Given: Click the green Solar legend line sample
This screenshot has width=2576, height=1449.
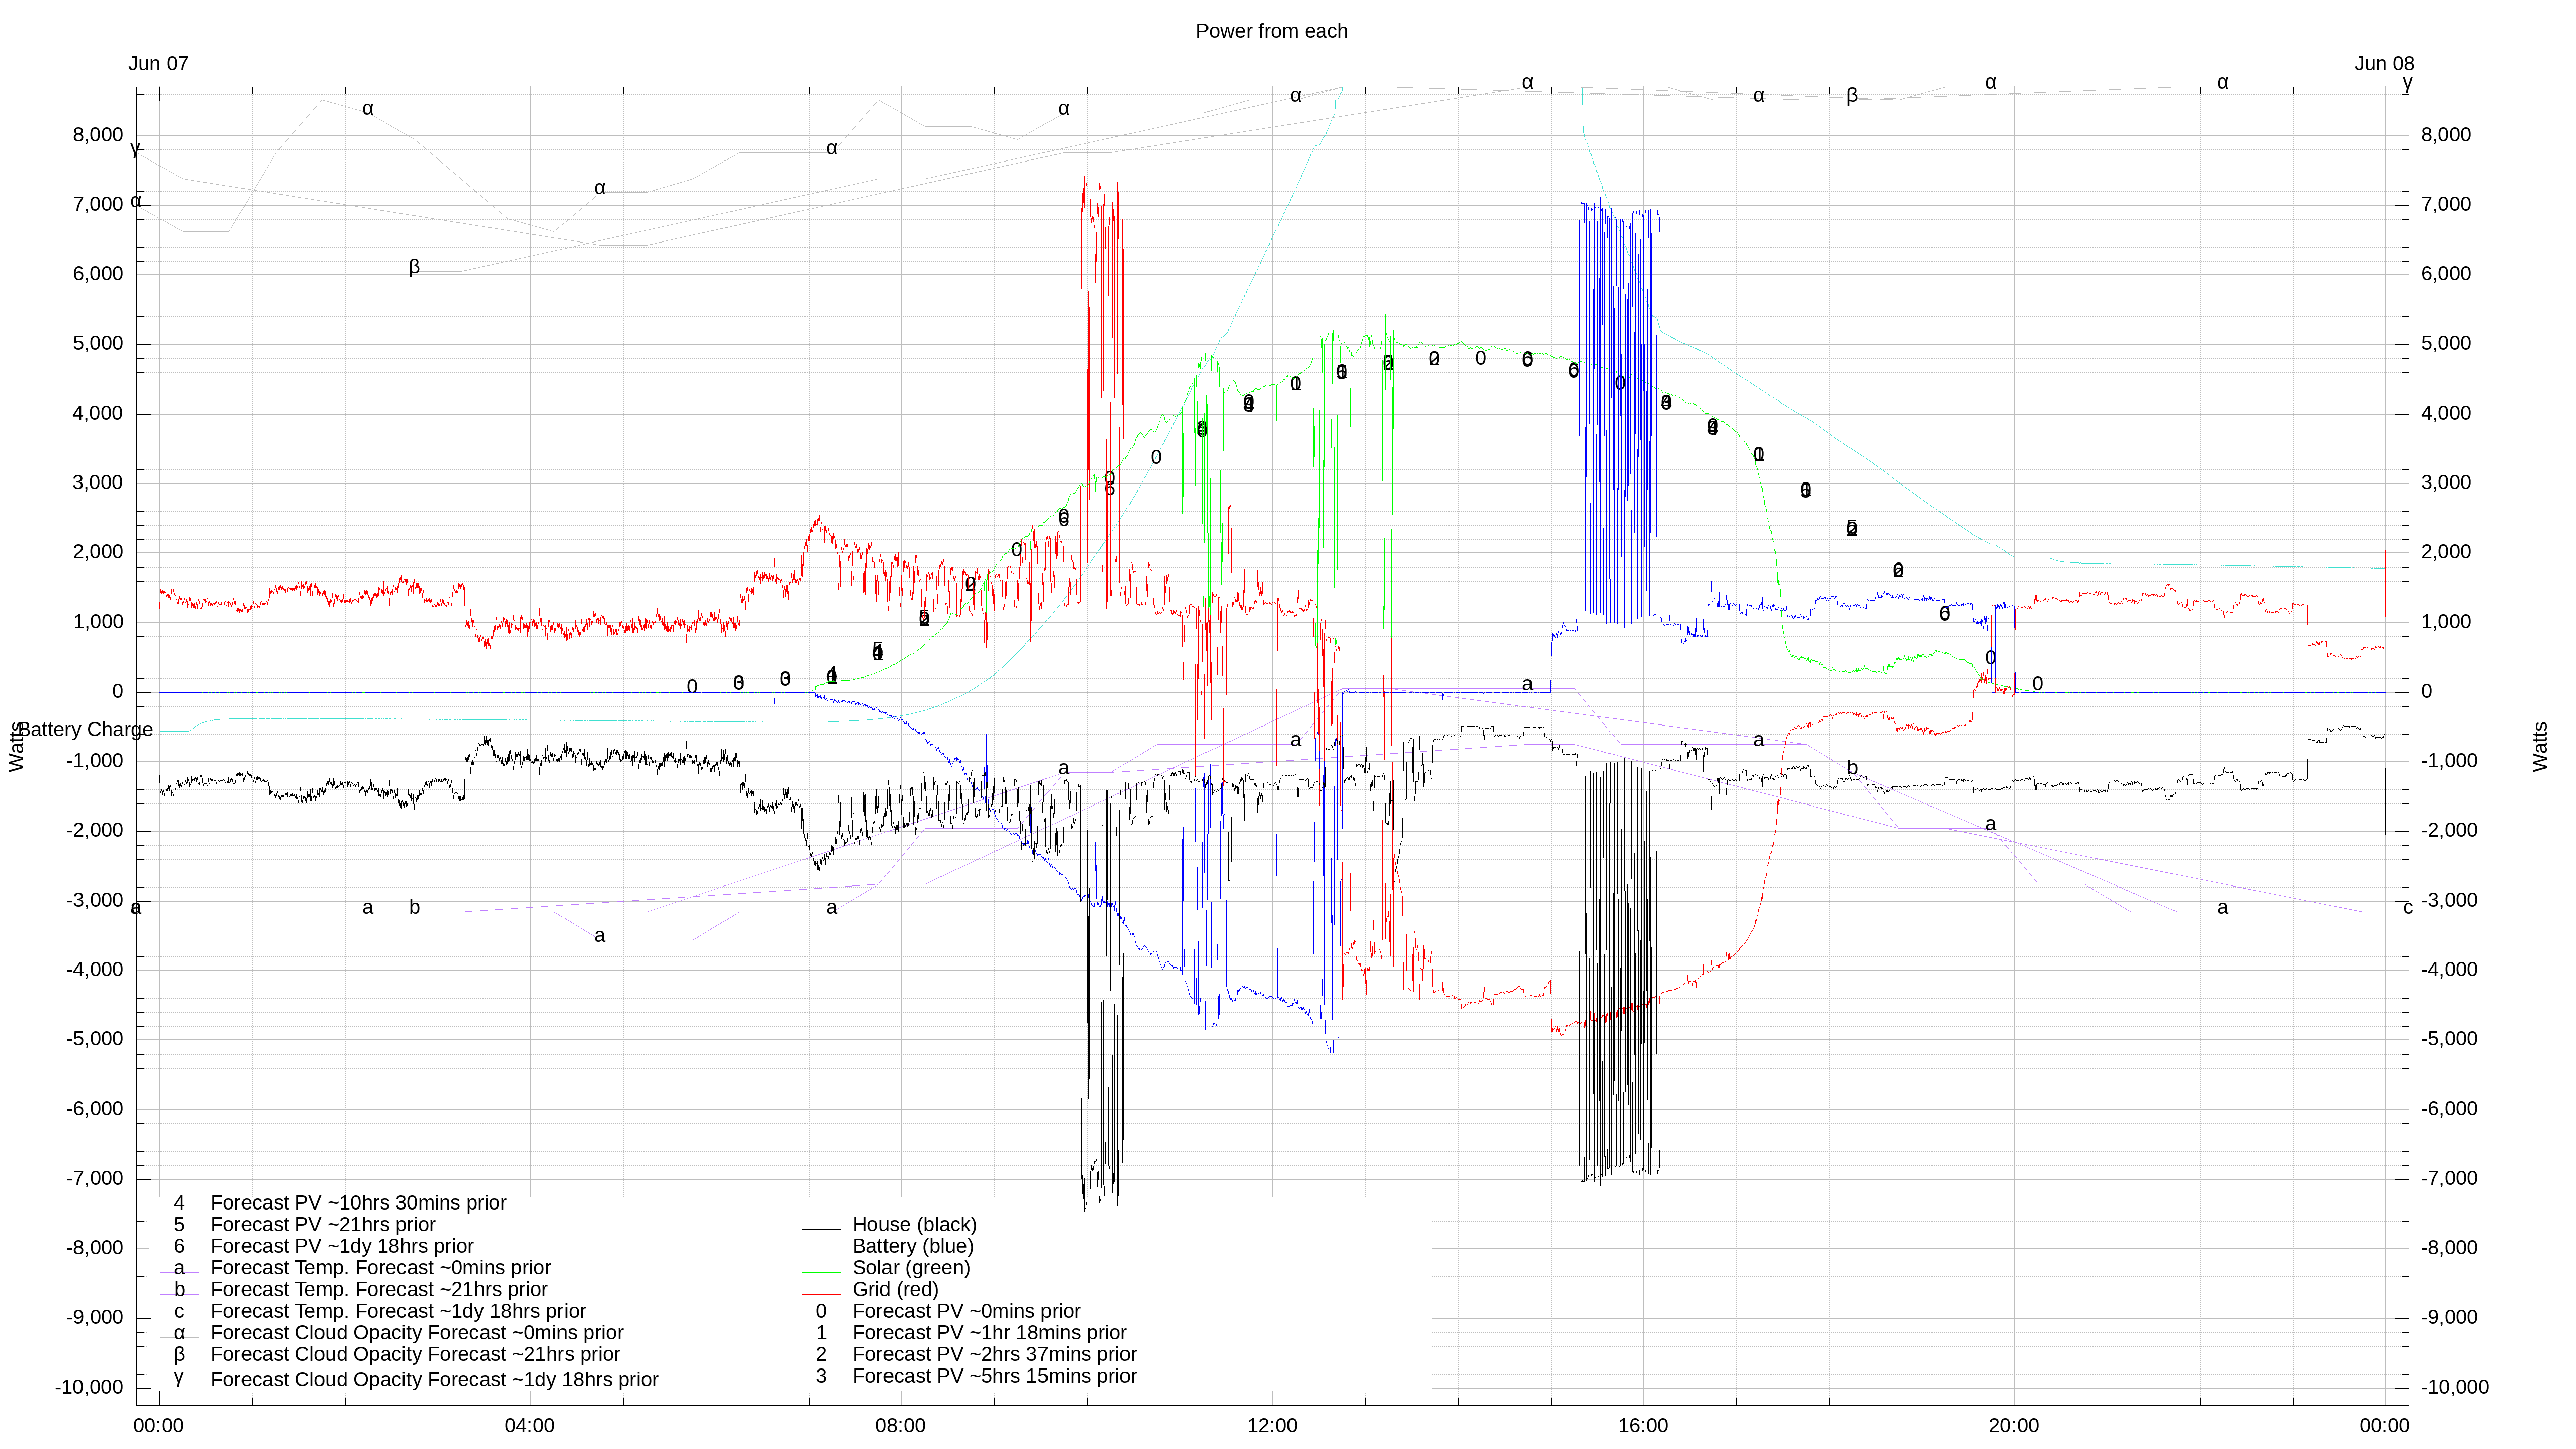Looking at the screenshot, I should [x=821, y=1272].
